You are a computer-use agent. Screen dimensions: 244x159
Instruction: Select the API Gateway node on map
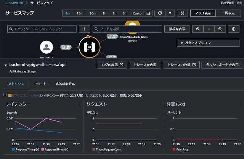[x=90, y=47]
